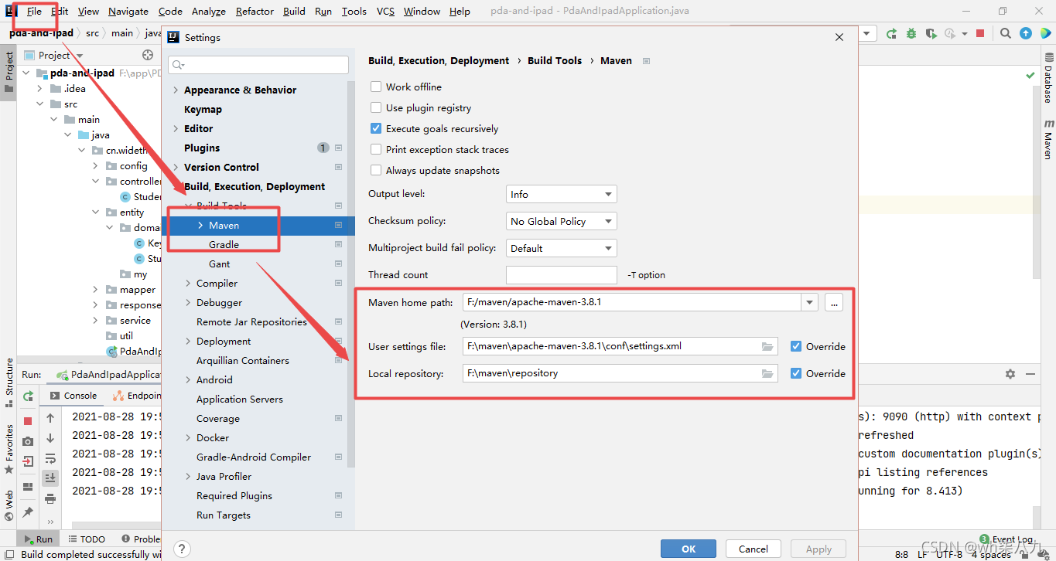Click the blue update arrow icon
1056x561 pixels.
tap(1026, 33)
